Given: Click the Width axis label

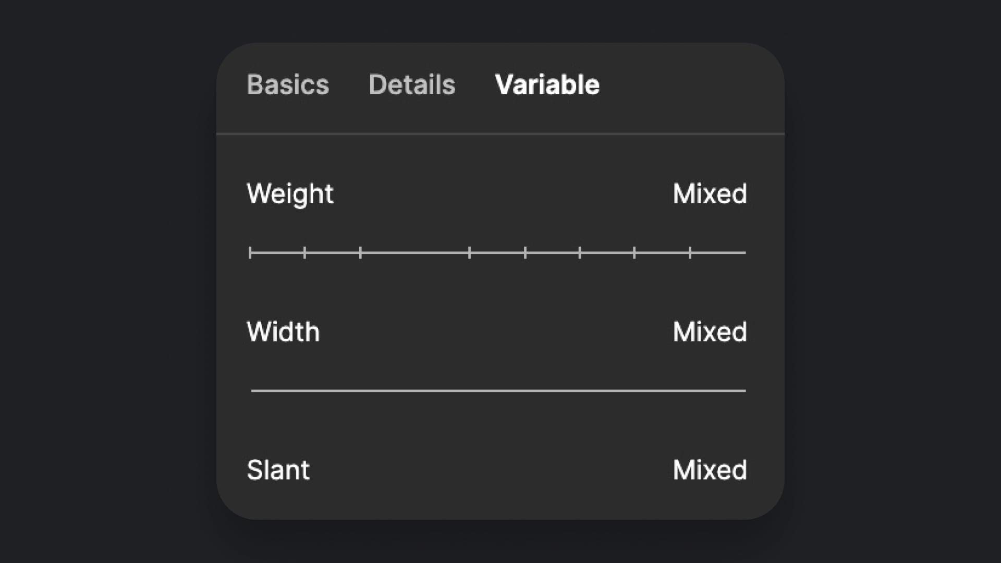Looking at the screenshot, I should (x=284, y=332).
